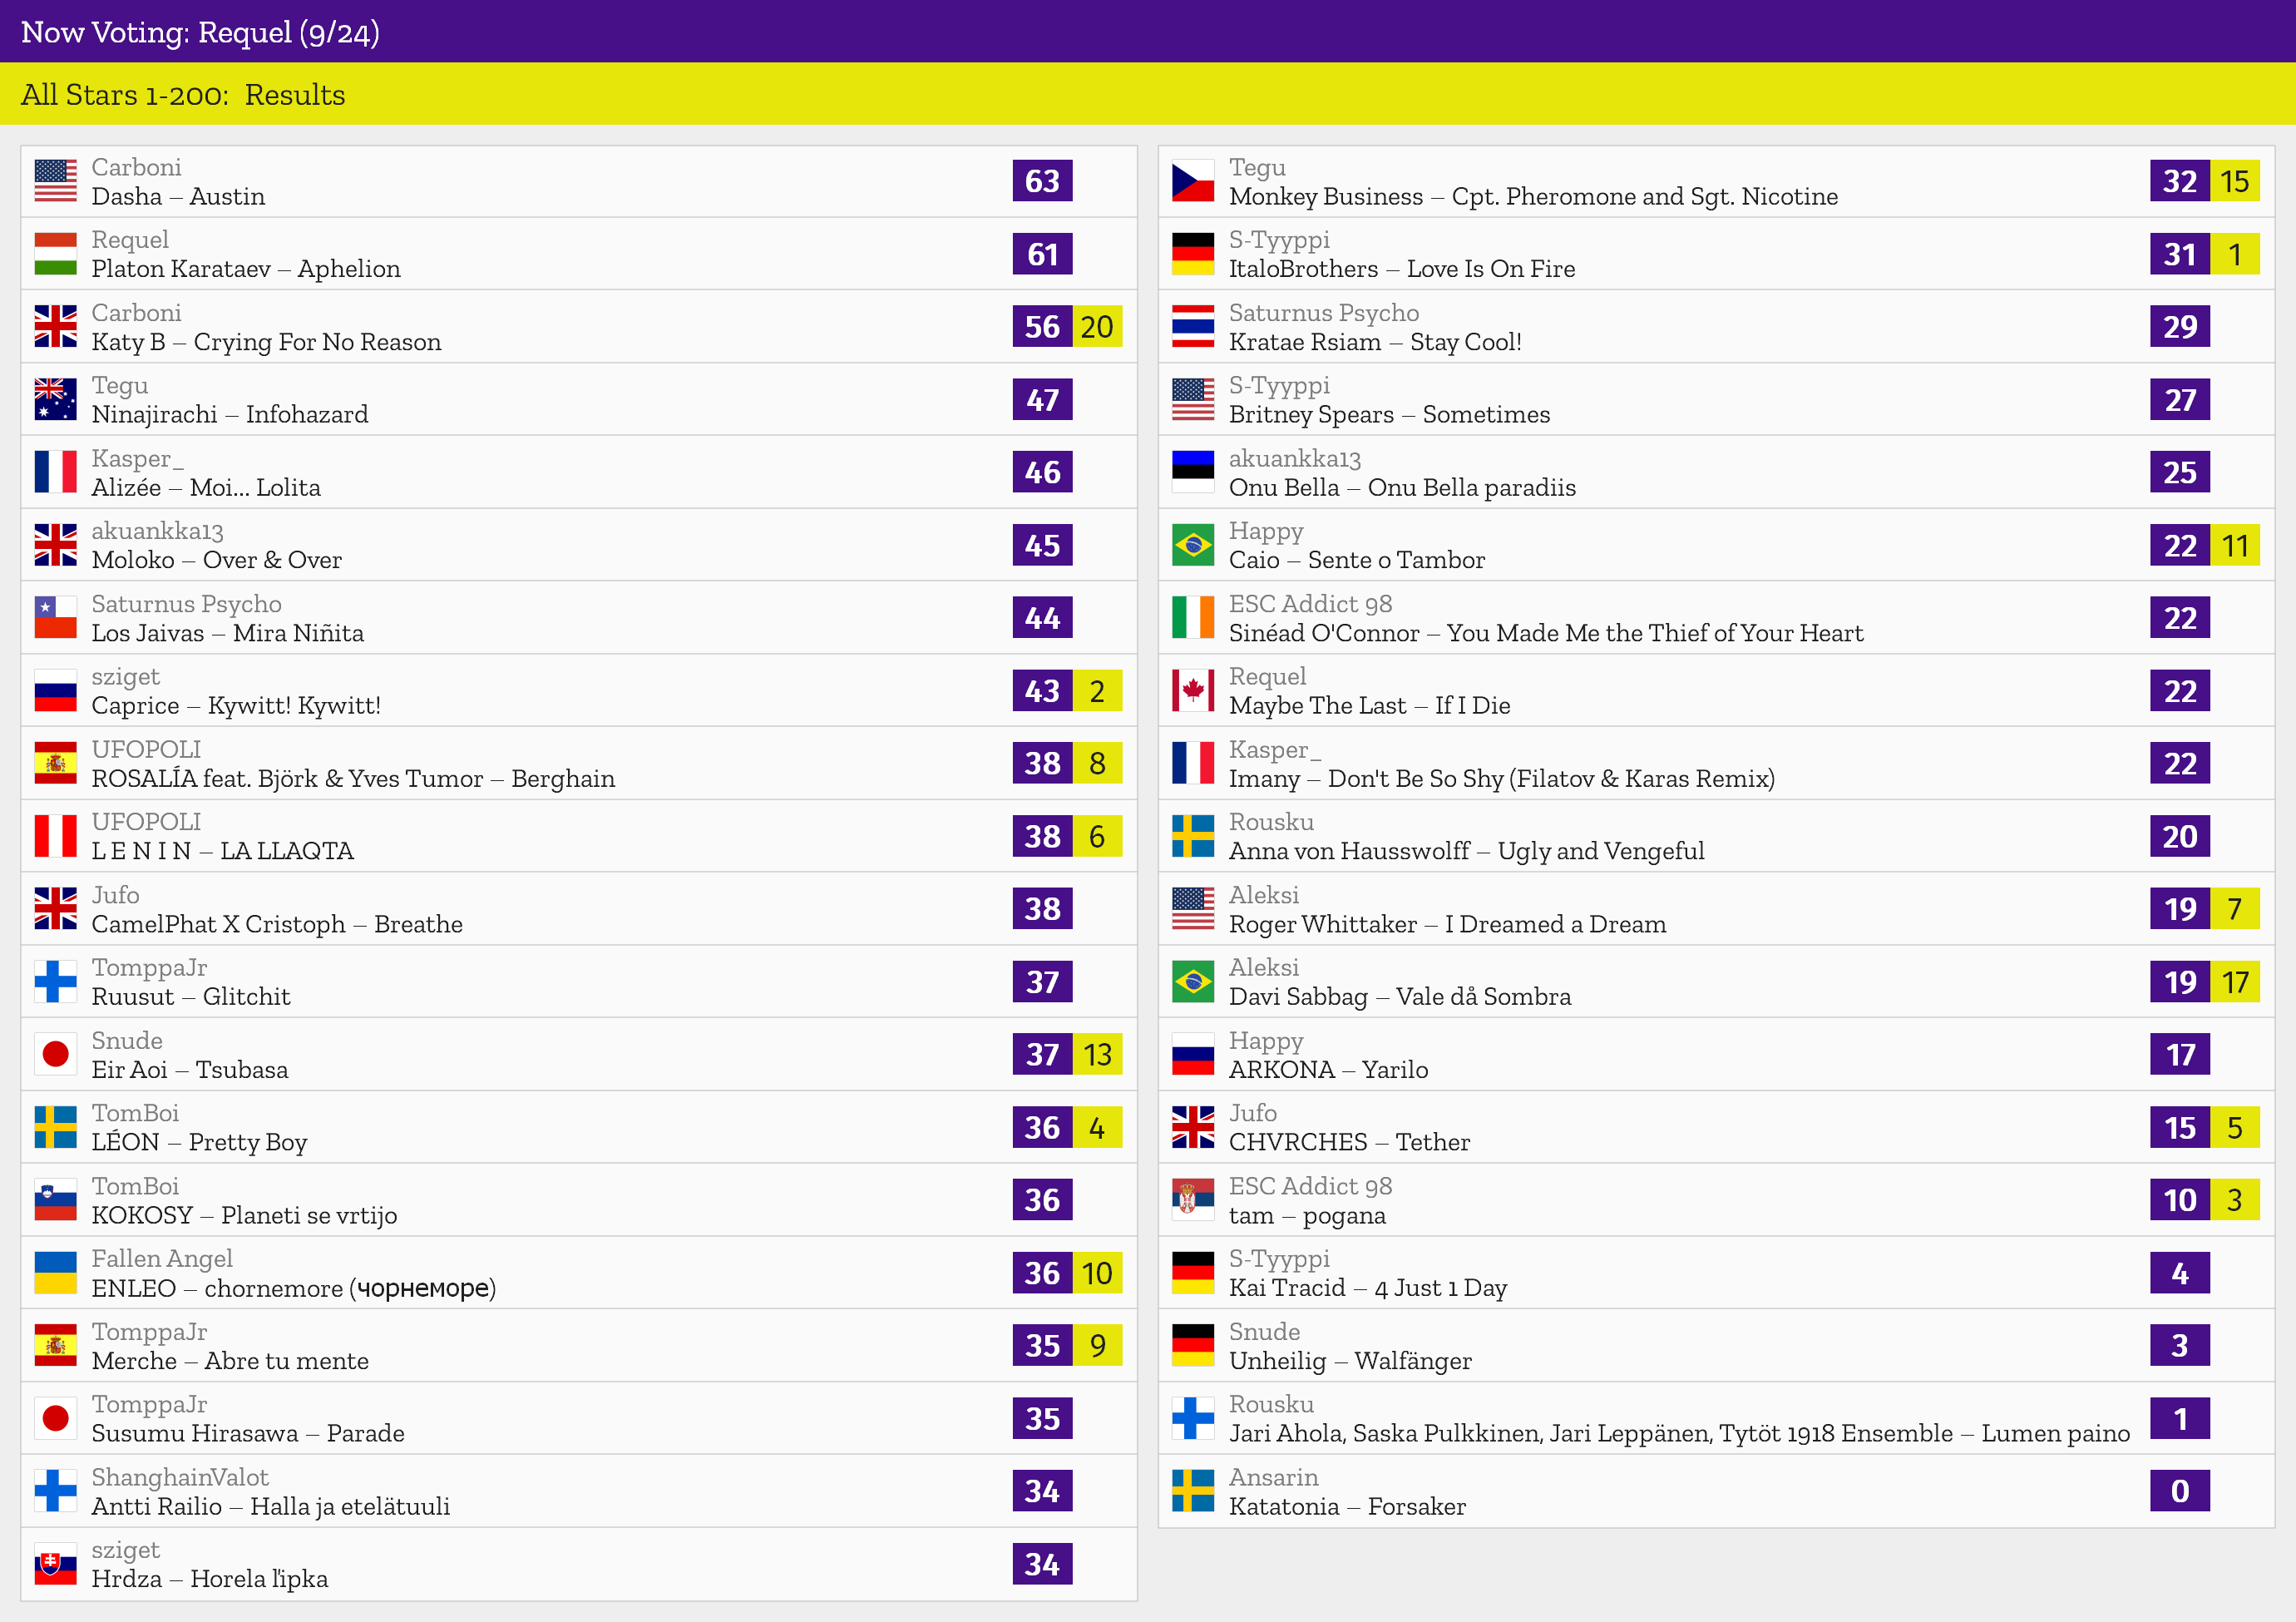Click the yellow 8 badge for ROSALÍA Berghain

(1097, 763)
